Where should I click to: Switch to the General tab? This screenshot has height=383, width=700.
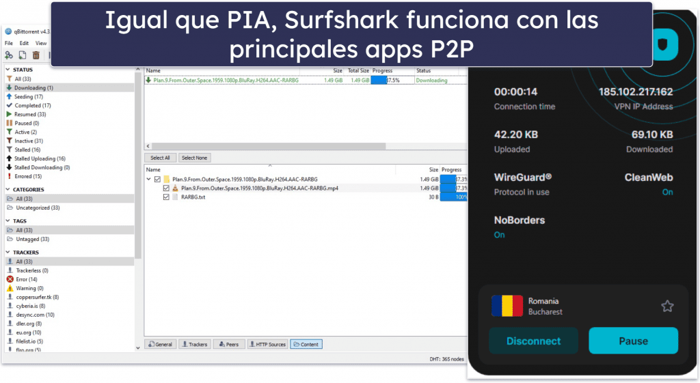pyautogui.click(x=160, y=344)
